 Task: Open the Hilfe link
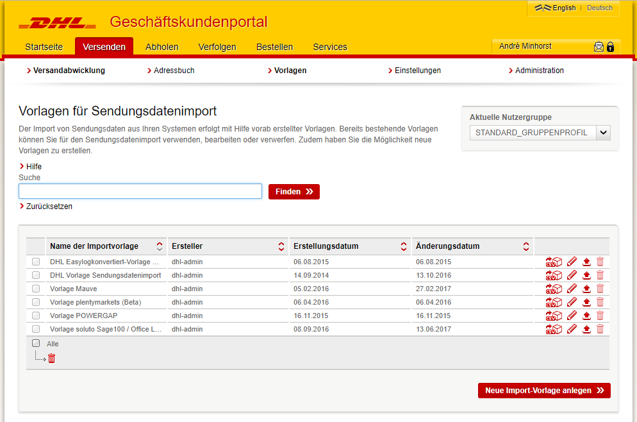pos(31,167)
